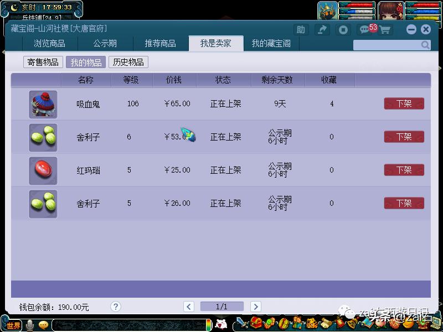
Task: Click the ¥26.00 price cell
Action: [x=177, y=203]
